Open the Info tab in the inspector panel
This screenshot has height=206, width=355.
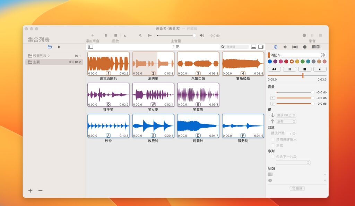(x=276, y=47)
